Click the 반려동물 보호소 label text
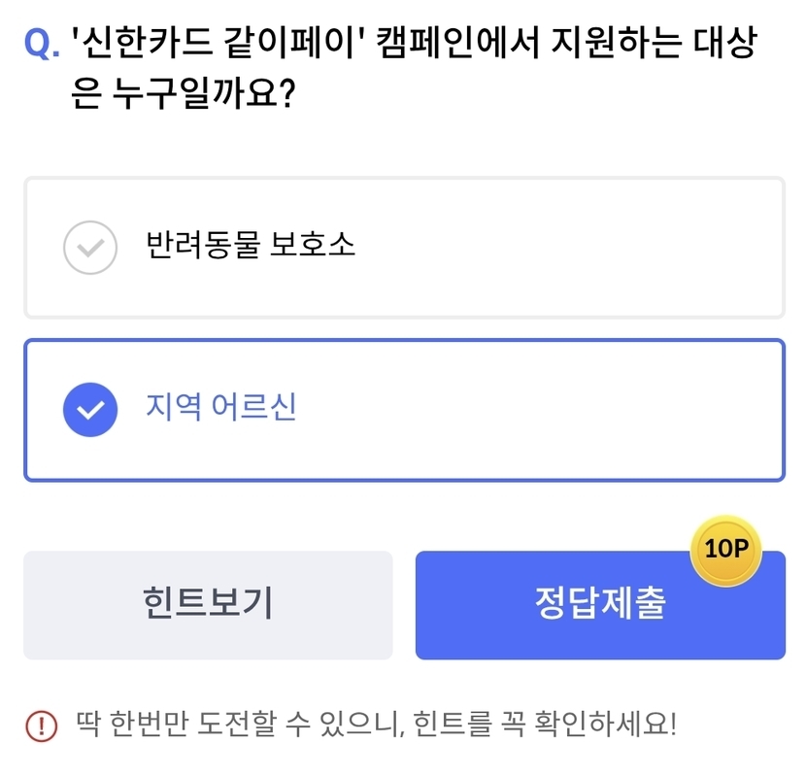The image size is (806, 776). point(251,245)
